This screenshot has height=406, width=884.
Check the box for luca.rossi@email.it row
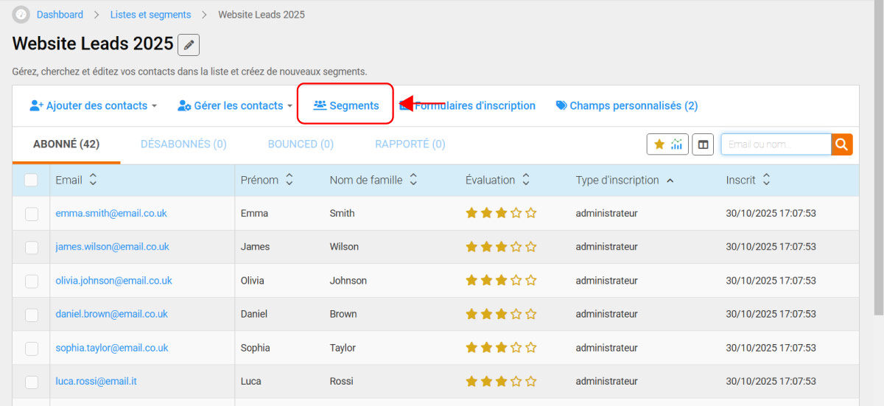click(x=32, y=382)
